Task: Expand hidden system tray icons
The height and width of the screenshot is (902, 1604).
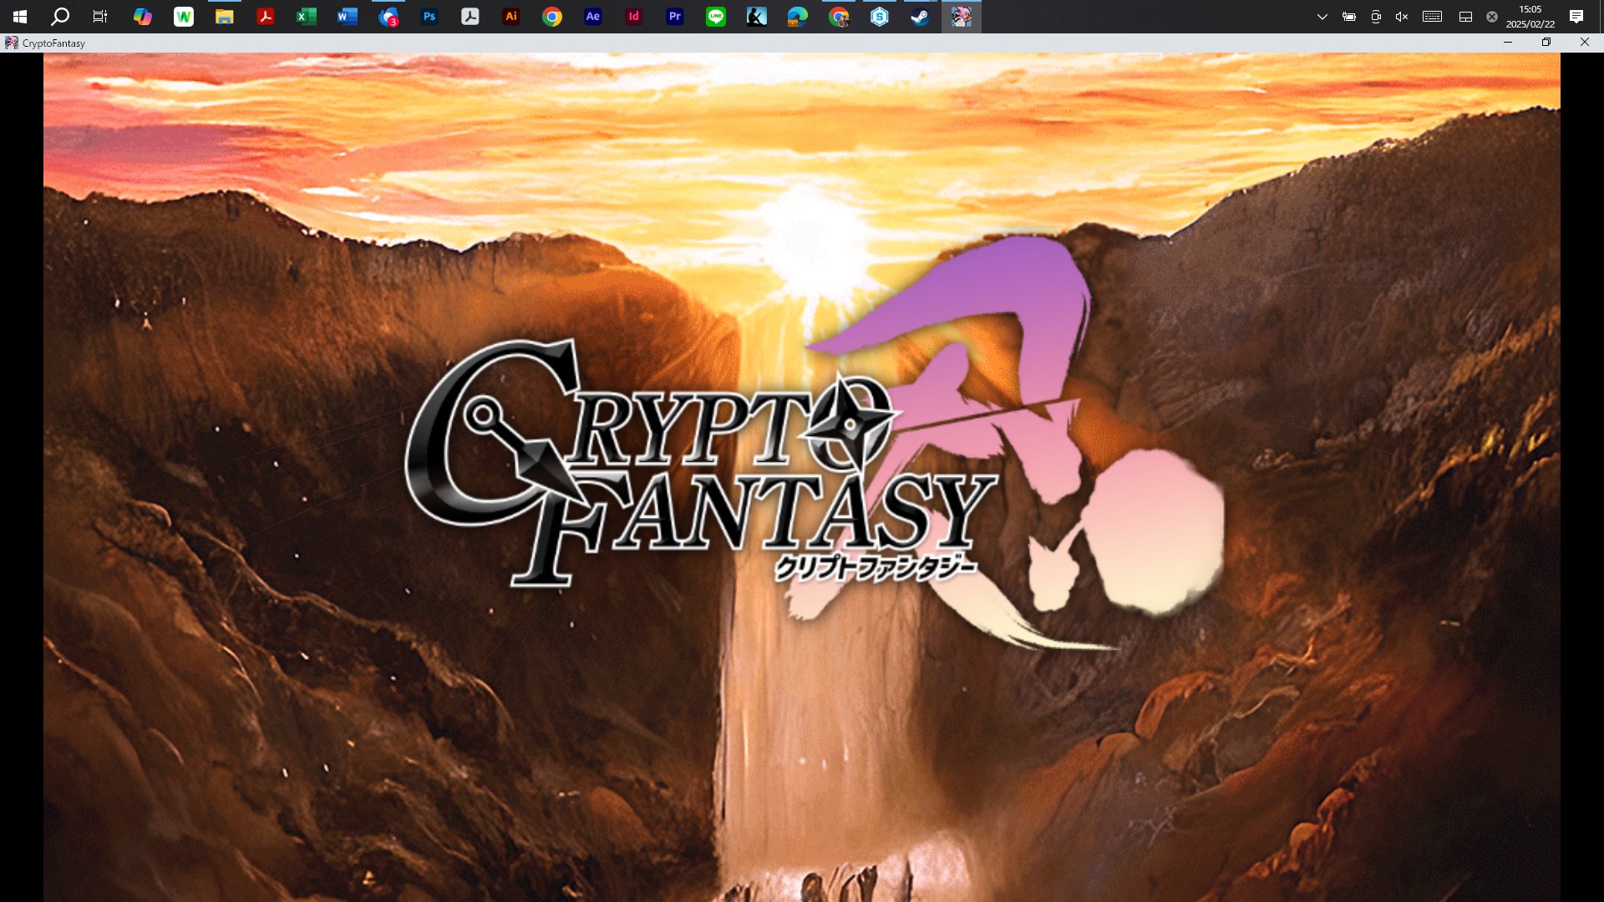Action: [1322, 17]
